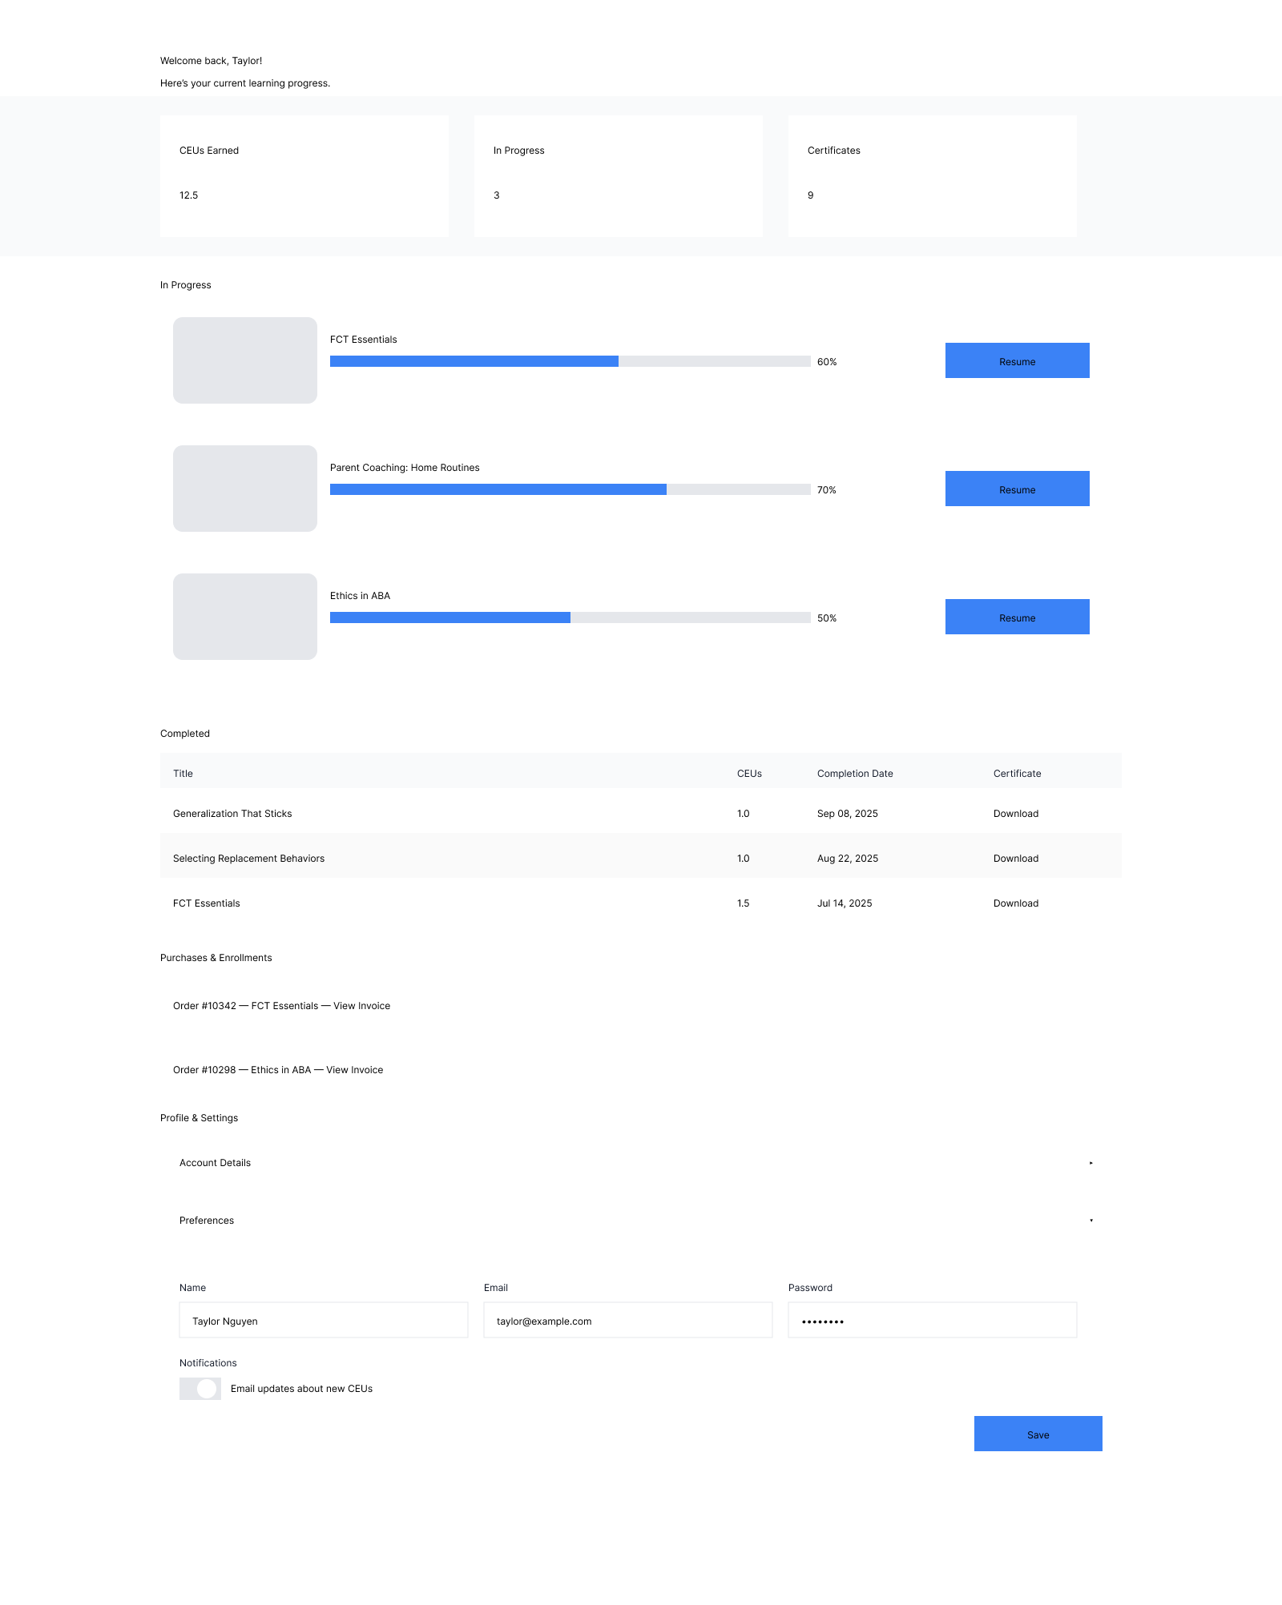Resume Parent Coaching: Home Routines course
The image size is (1282, 1605).
click(1017, 489)
